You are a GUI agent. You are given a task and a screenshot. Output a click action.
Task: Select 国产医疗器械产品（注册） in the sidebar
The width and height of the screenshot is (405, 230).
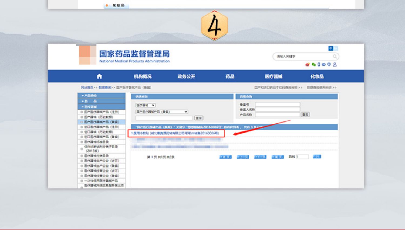(x=102, y=112)
